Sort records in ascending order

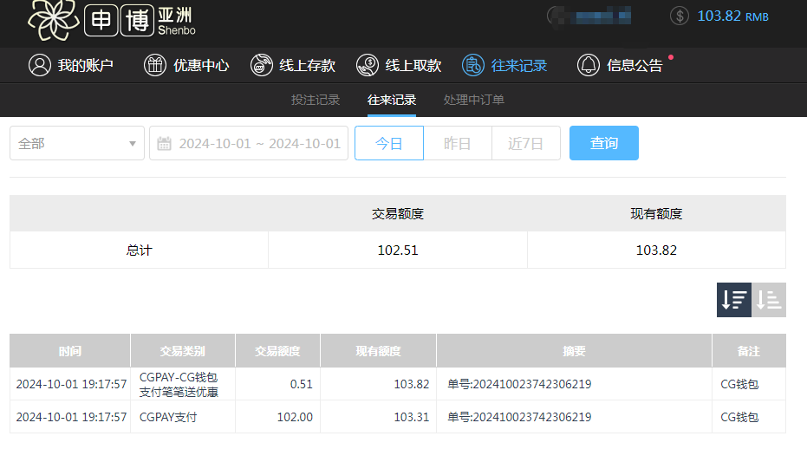pyautogui.click(x=769, y=300)
